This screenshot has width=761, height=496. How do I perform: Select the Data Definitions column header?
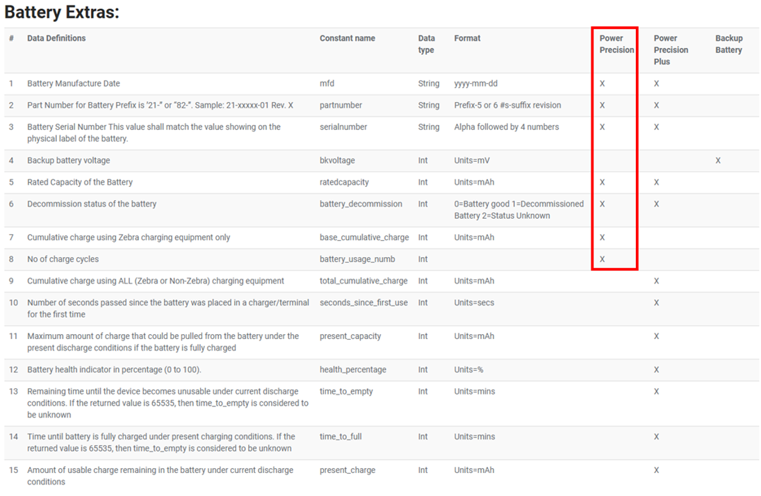click(56, 38)
